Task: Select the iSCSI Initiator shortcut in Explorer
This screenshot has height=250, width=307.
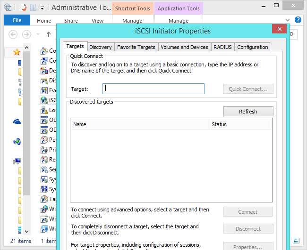Action: [x=48, y=100]
